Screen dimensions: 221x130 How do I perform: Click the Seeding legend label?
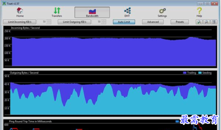[207, 73]
